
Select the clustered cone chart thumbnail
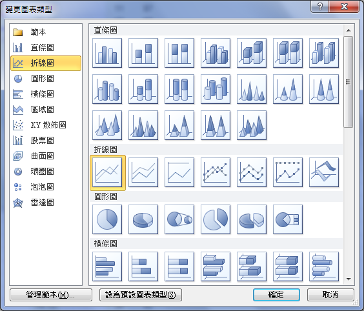click(x=252, y=89)
